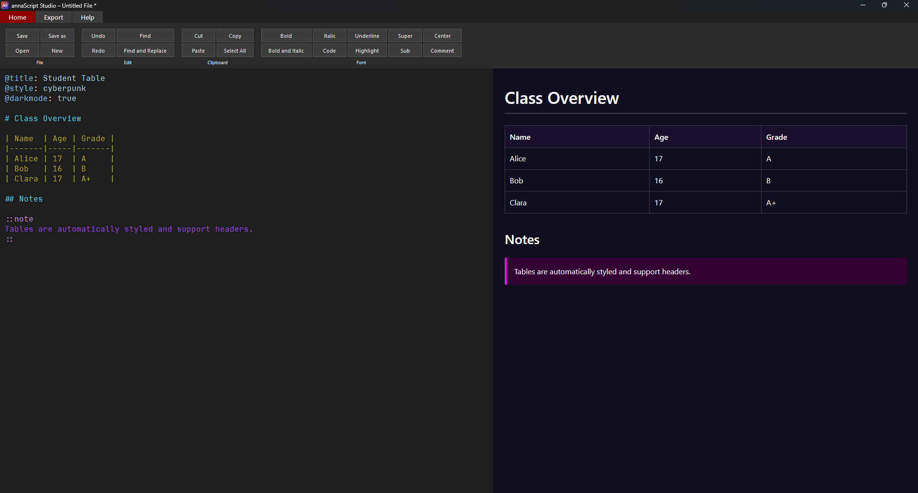The image size is (918, 493).
Task: Click the Bob cell in preview table
Action: pyautogui.click(x=577, y=181)
